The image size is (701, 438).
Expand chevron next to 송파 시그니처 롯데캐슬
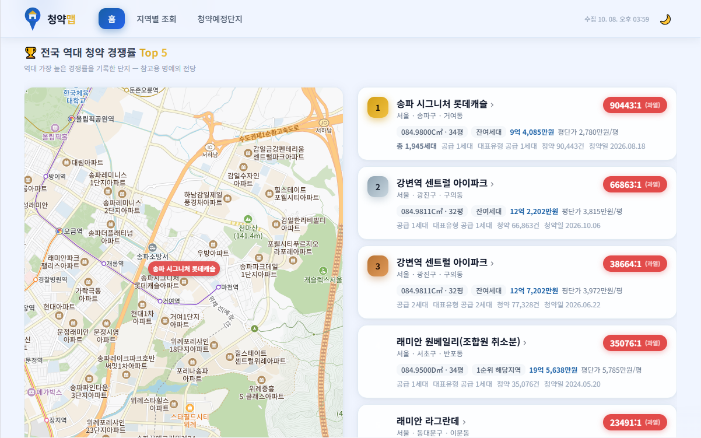tap(492, 104)
